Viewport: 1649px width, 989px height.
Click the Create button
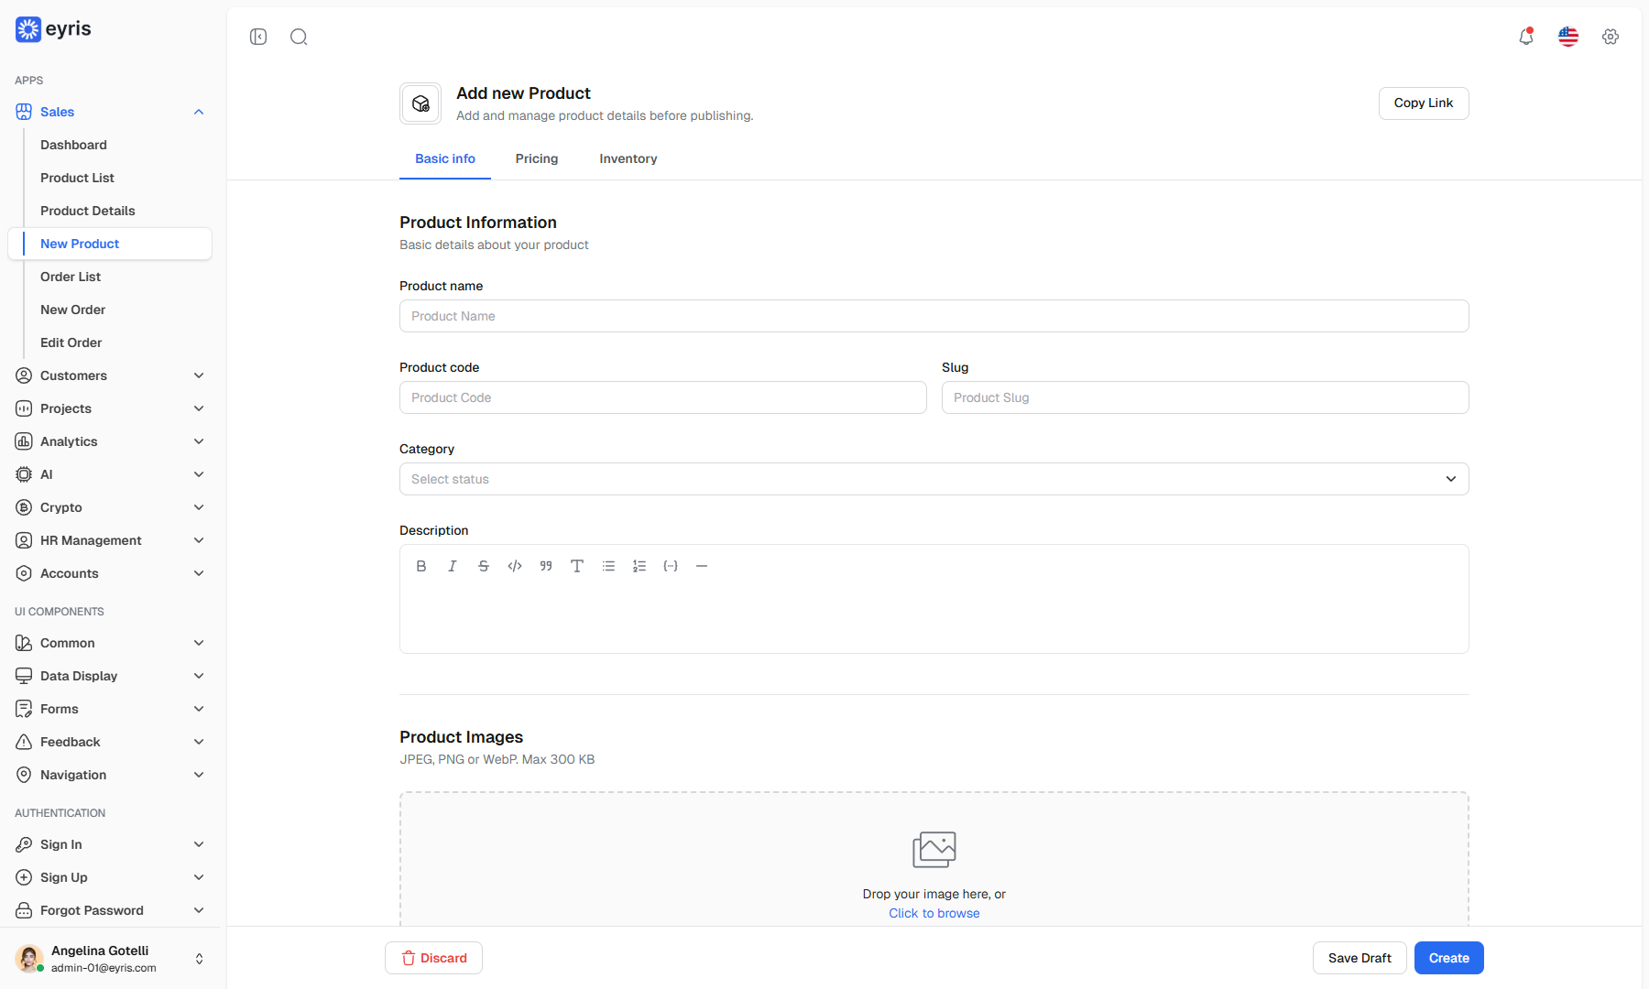click(x=1449, y=958)
